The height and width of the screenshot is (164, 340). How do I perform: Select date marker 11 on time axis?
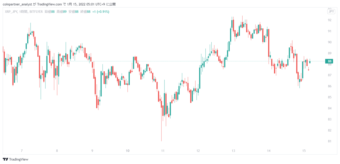pyautogui.click(x=163, y=151)
